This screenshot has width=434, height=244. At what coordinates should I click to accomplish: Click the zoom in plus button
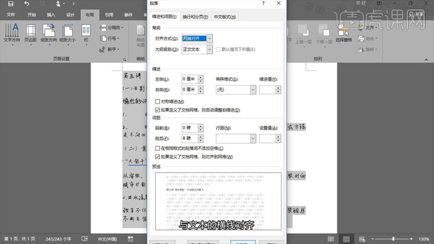(411, 239)
